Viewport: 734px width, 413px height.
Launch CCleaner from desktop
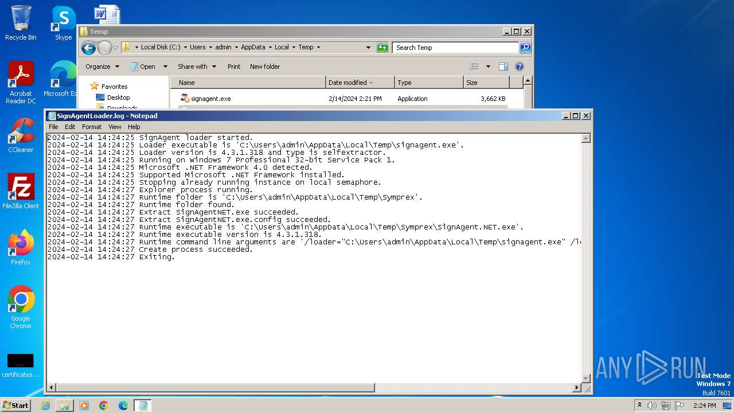point(21,135)
